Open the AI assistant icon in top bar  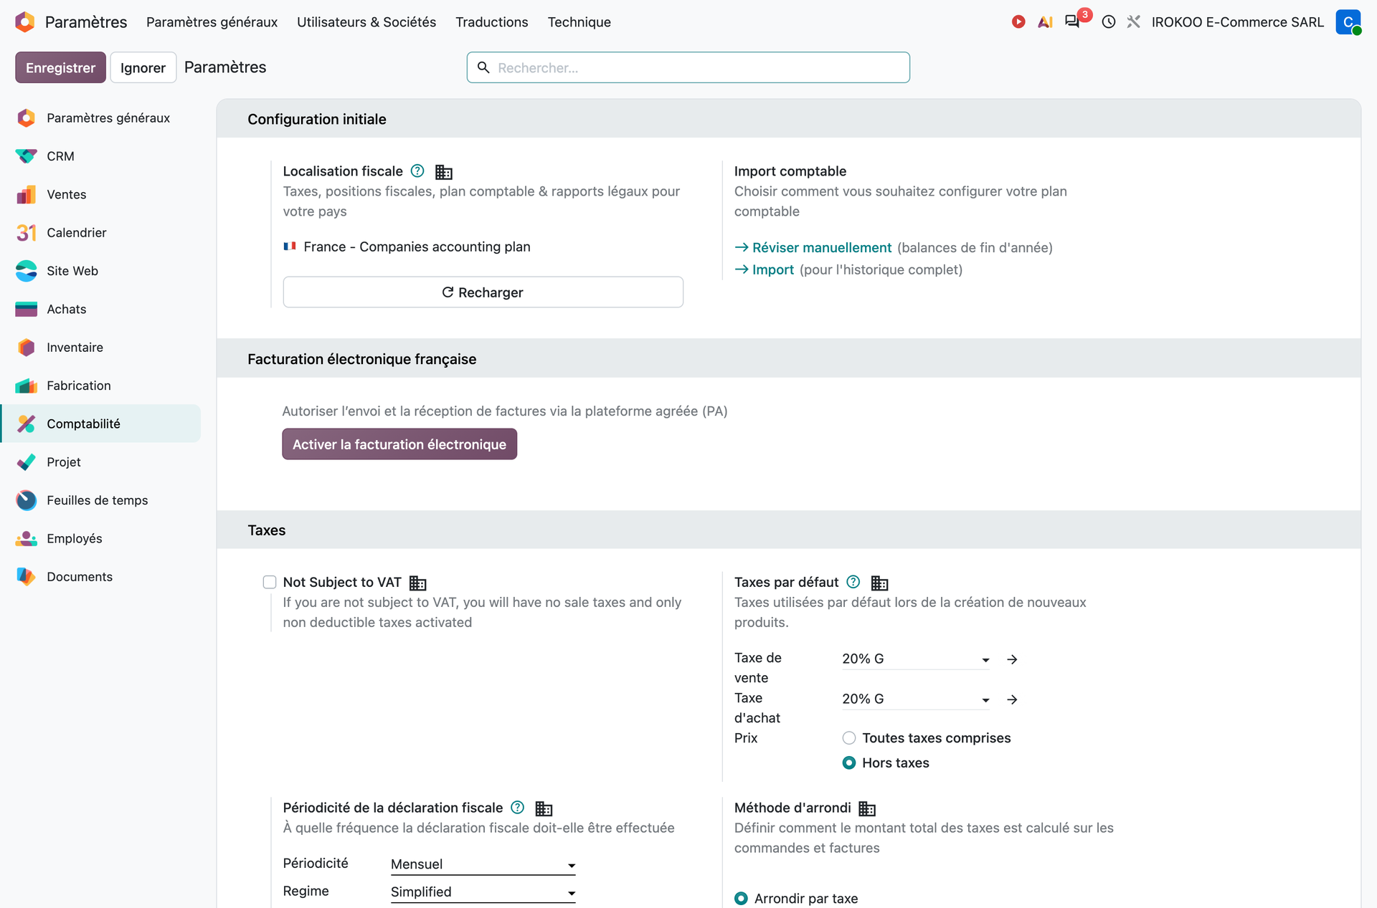click(x=1045, y=22)
